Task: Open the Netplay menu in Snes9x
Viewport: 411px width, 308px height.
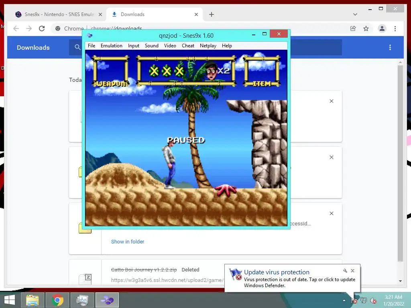Action: tap(208, 46)
